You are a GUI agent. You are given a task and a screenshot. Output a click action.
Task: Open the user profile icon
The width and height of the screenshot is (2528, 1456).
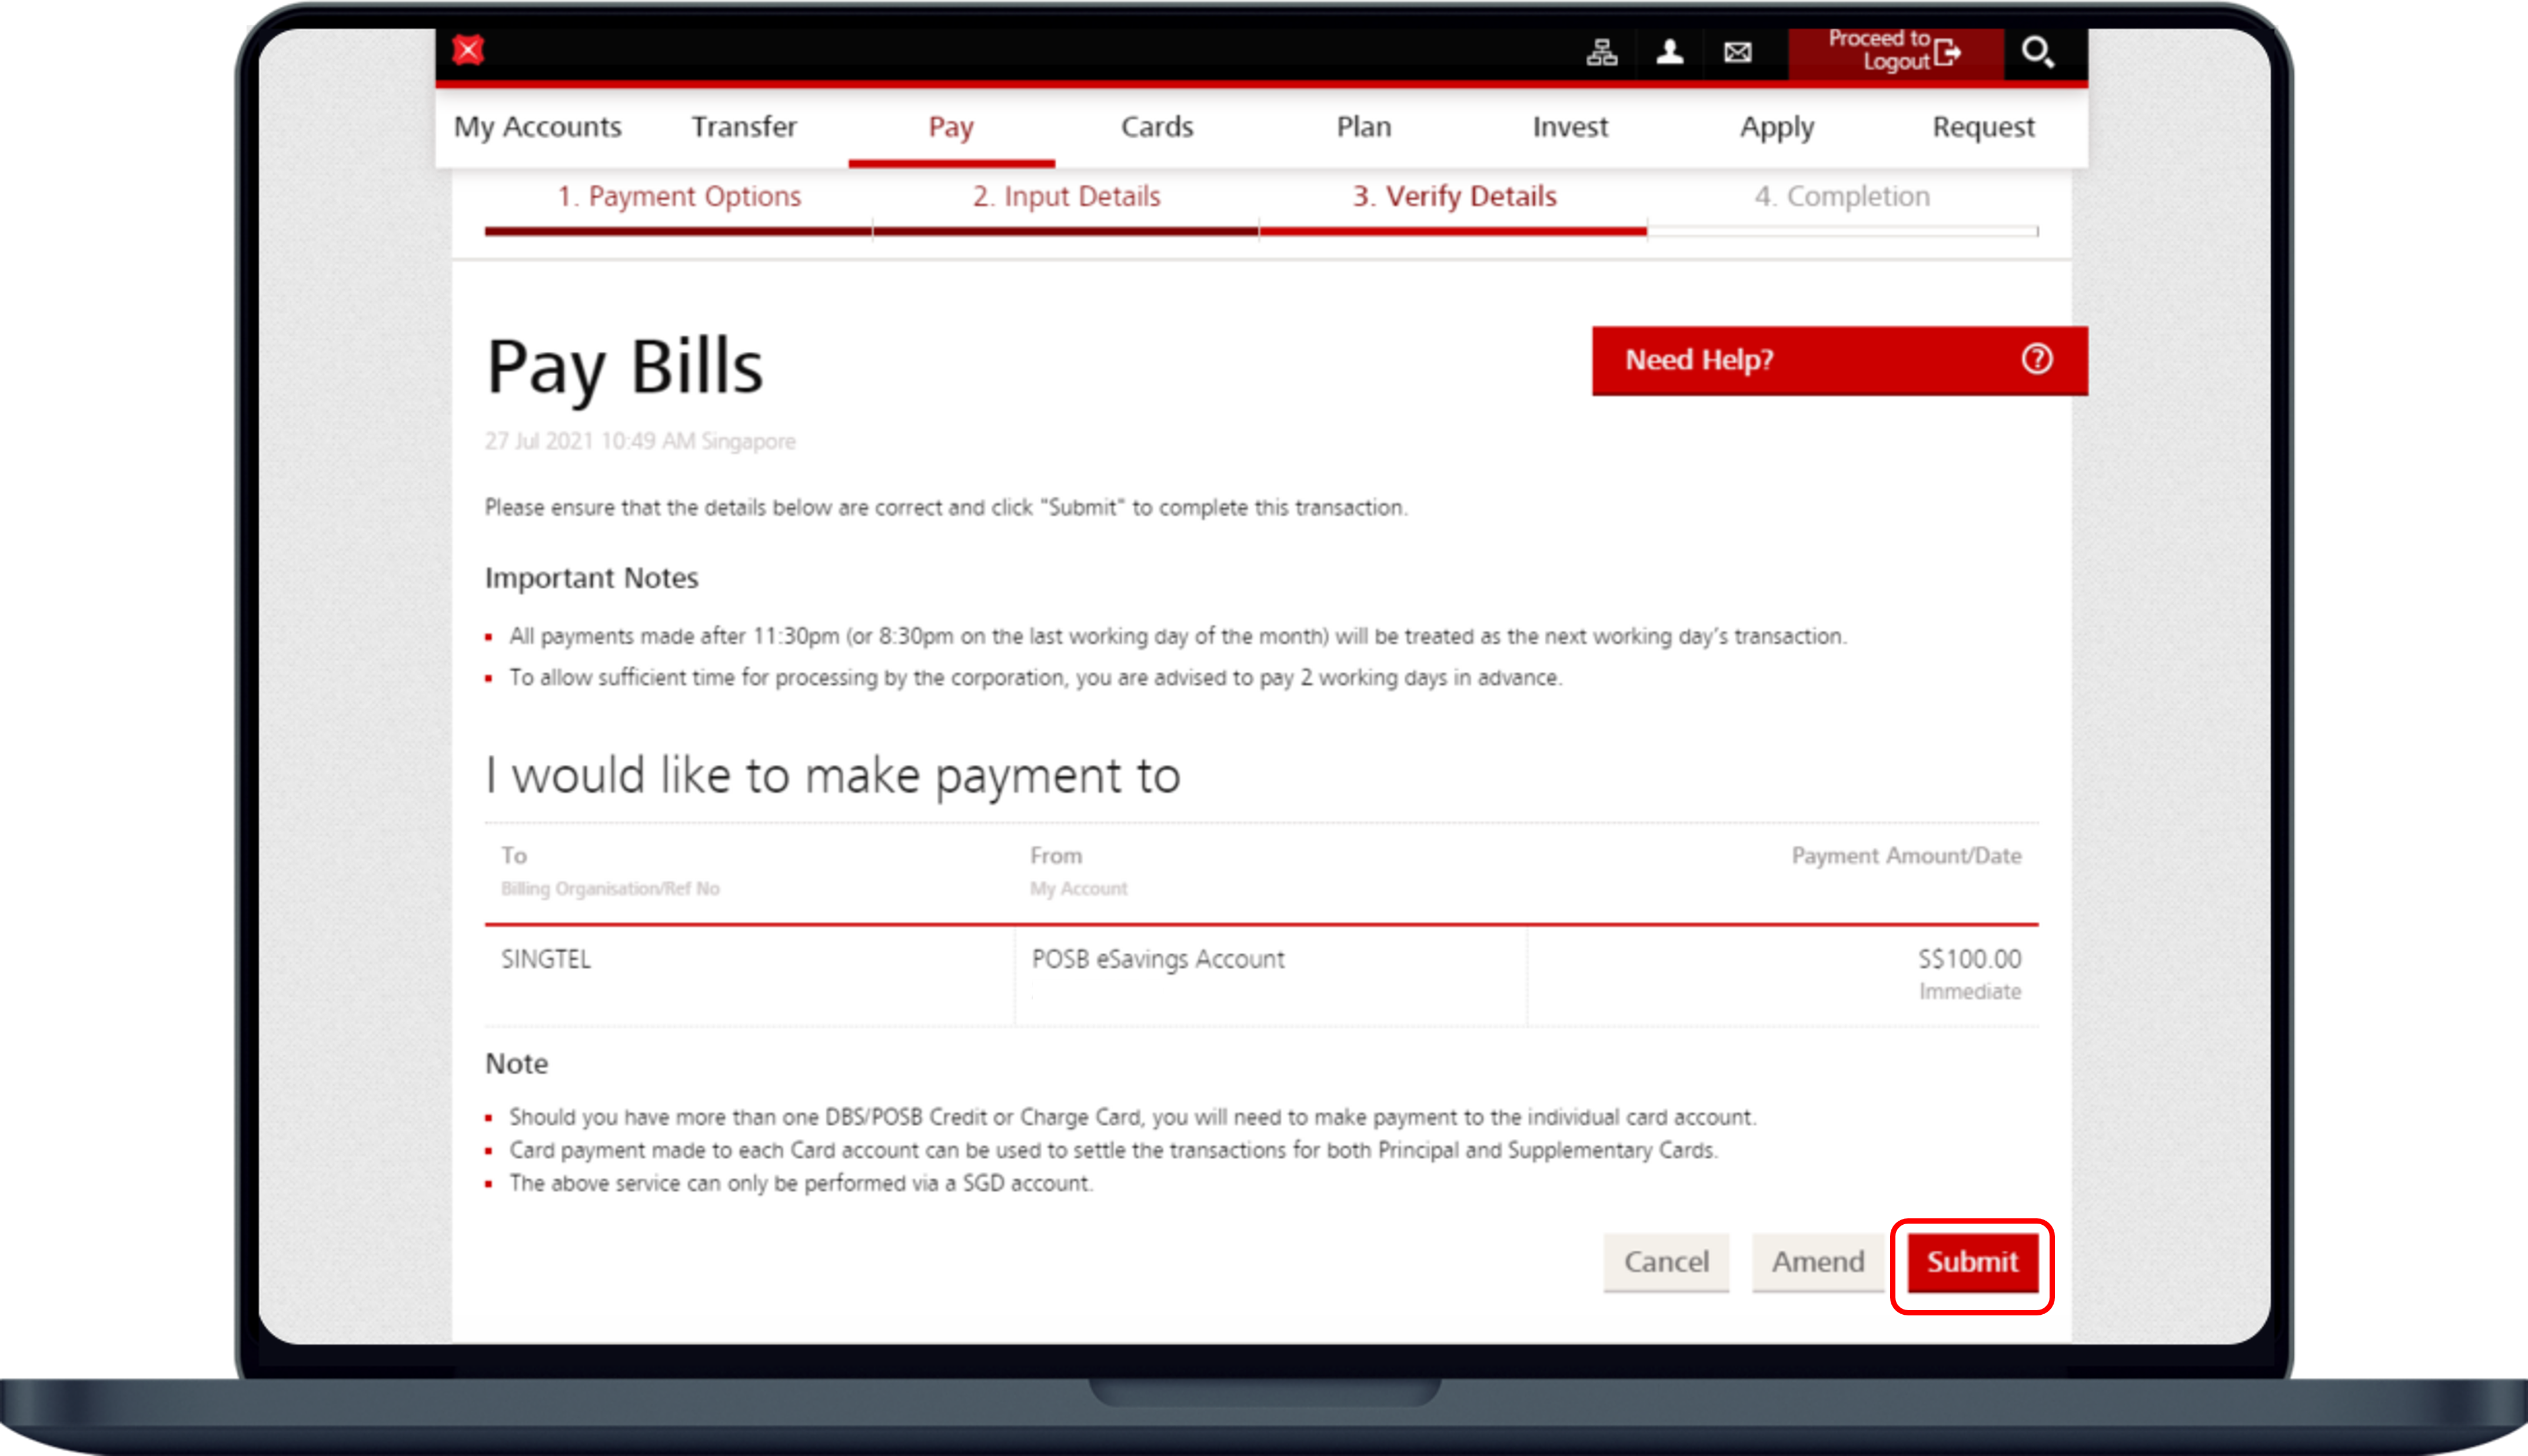(1669, 52)
